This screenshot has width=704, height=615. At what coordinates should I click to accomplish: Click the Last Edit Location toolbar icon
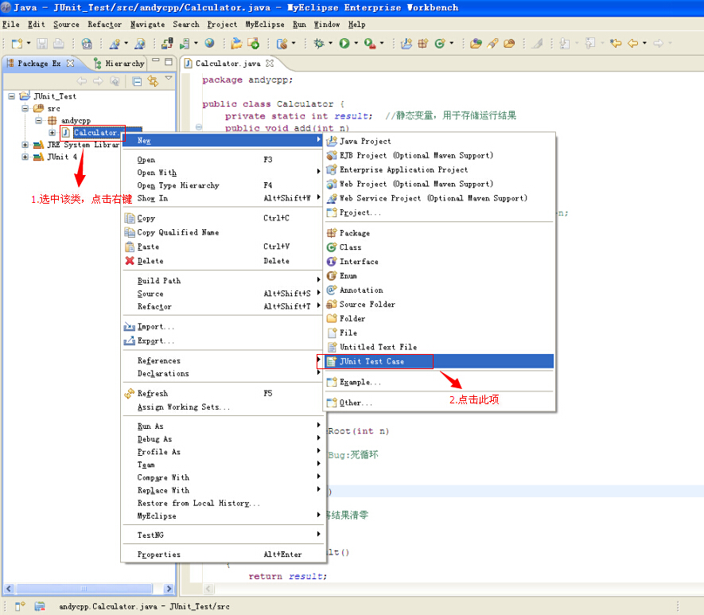[616, 43]
